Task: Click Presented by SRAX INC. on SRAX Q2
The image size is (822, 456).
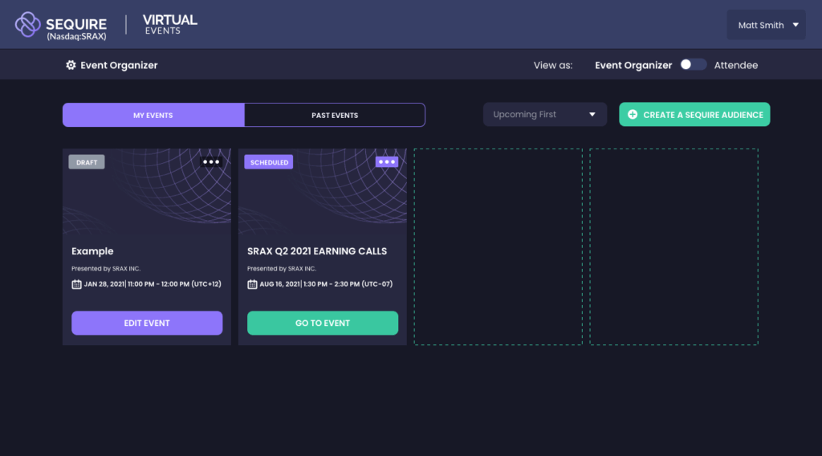Action: click(x=282, y=268)
